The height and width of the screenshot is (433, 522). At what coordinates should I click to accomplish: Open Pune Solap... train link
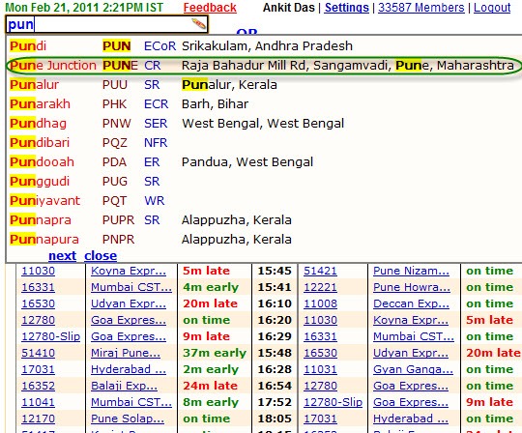[128, 419]
